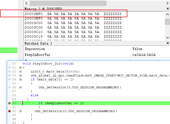Expand disassembly for line 92

coord(20,111)
